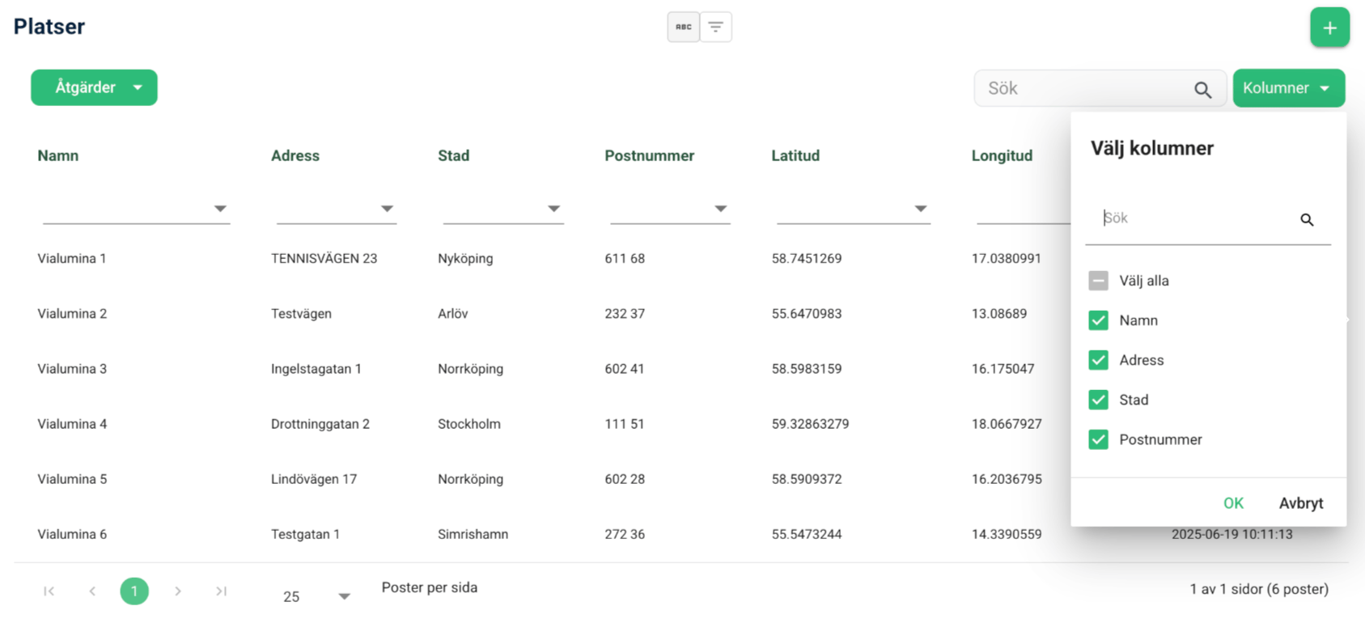The image size is (1365, 640).
Task: Uncheck the Postnummer column checkbox
Action: point(1098,439)
